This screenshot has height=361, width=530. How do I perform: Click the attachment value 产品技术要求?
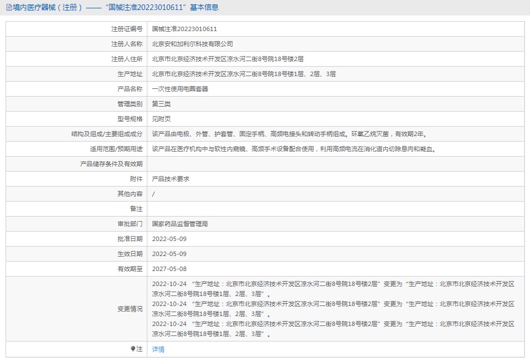tap(171, 179)
